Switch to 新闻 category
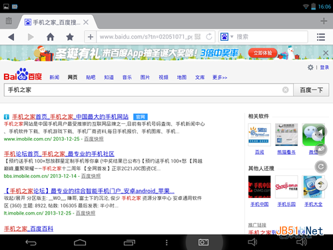The height and width of the screenshot is (250, 333). tap(54, 77)
